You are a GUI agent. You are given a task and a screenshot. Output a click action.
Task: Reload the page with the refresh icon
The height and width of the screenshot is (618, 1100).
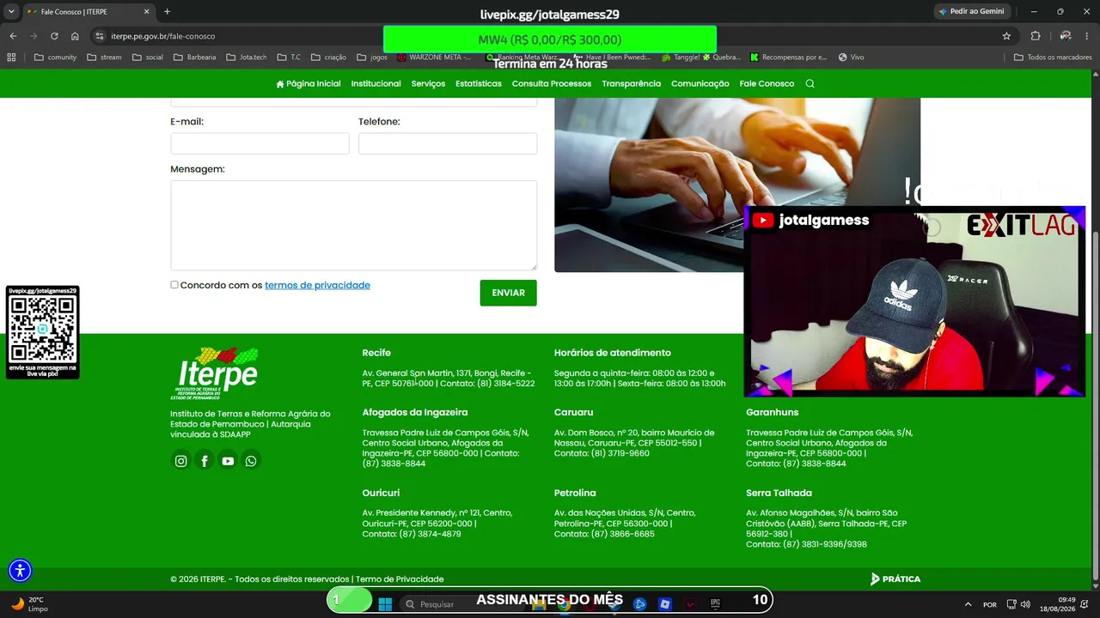(54, 36)
